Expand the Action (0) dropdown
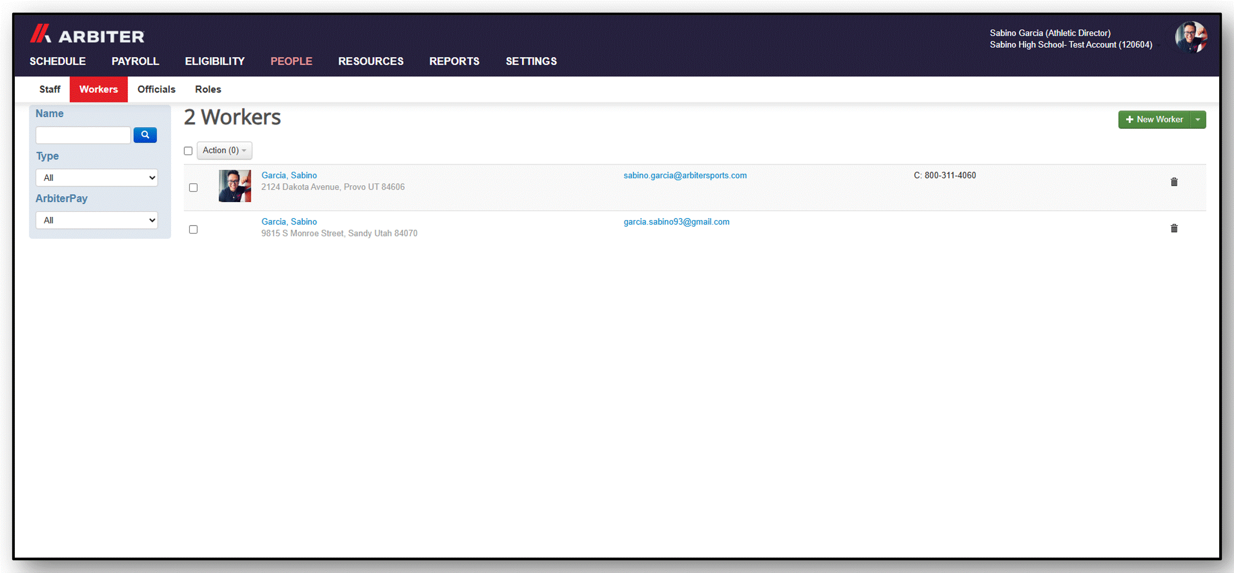 224,151
